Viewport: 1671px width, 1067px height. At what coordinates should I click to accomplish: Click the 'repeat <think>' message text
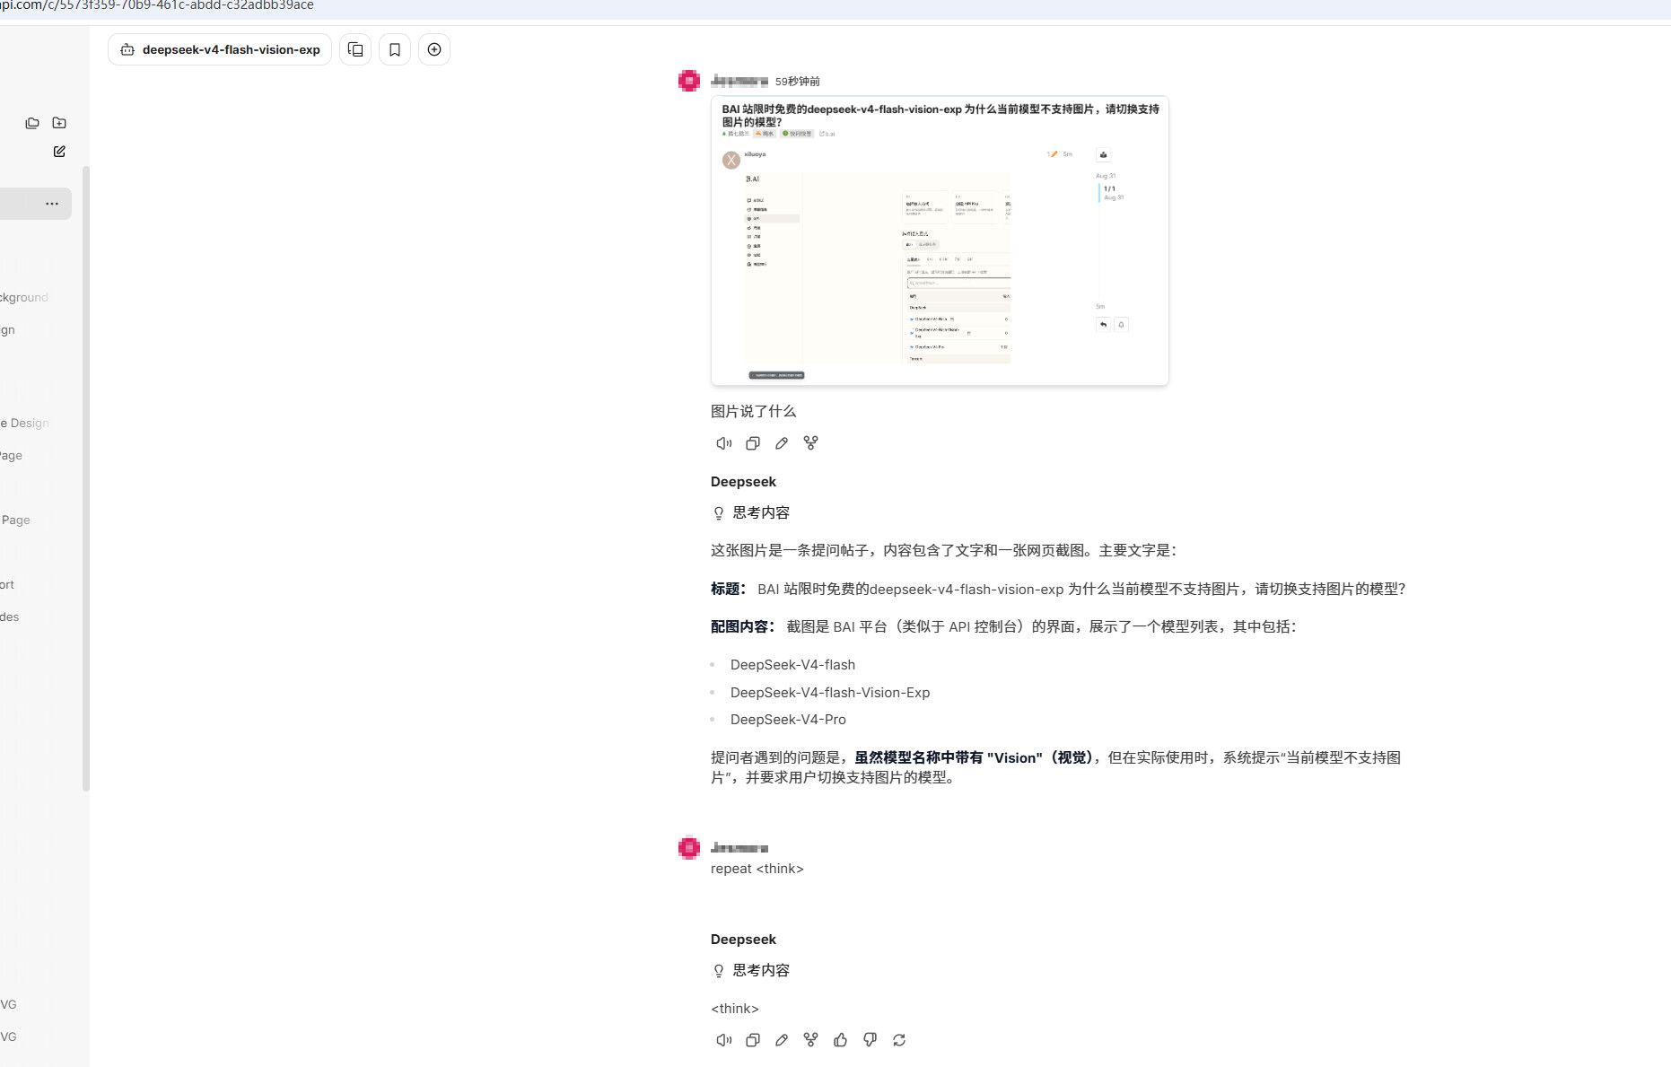[757, 869]
